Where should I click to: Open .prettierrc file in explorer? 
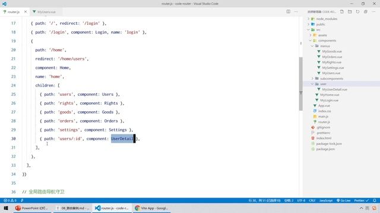point(323,133)
